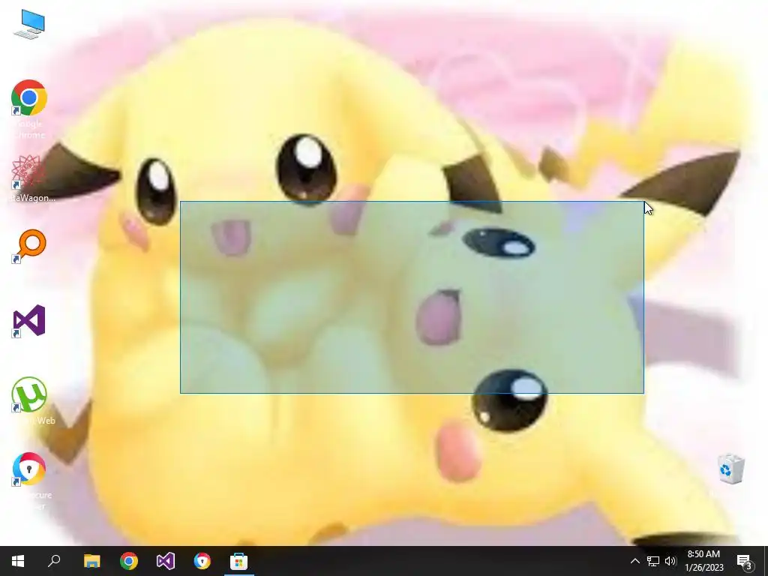Open Visual Studio from taskbar

pos(166,561)
